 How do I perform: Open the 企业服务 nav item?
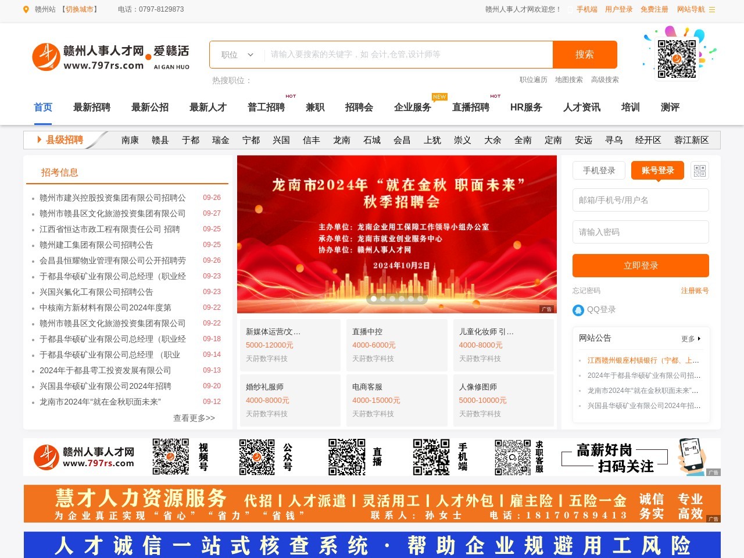pos(413,107)
